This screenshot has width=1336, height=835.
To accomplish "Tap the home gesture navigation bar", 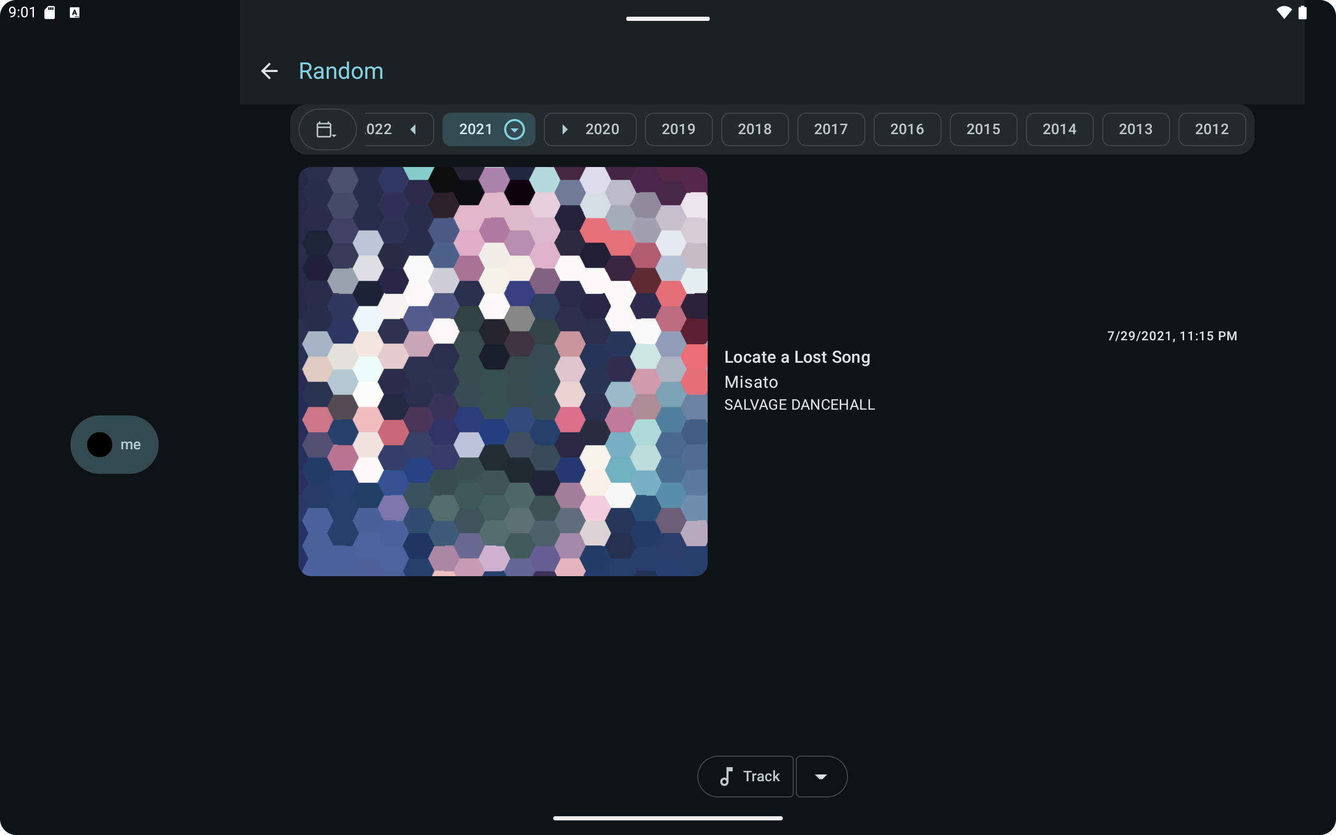I will coord(667,818).
